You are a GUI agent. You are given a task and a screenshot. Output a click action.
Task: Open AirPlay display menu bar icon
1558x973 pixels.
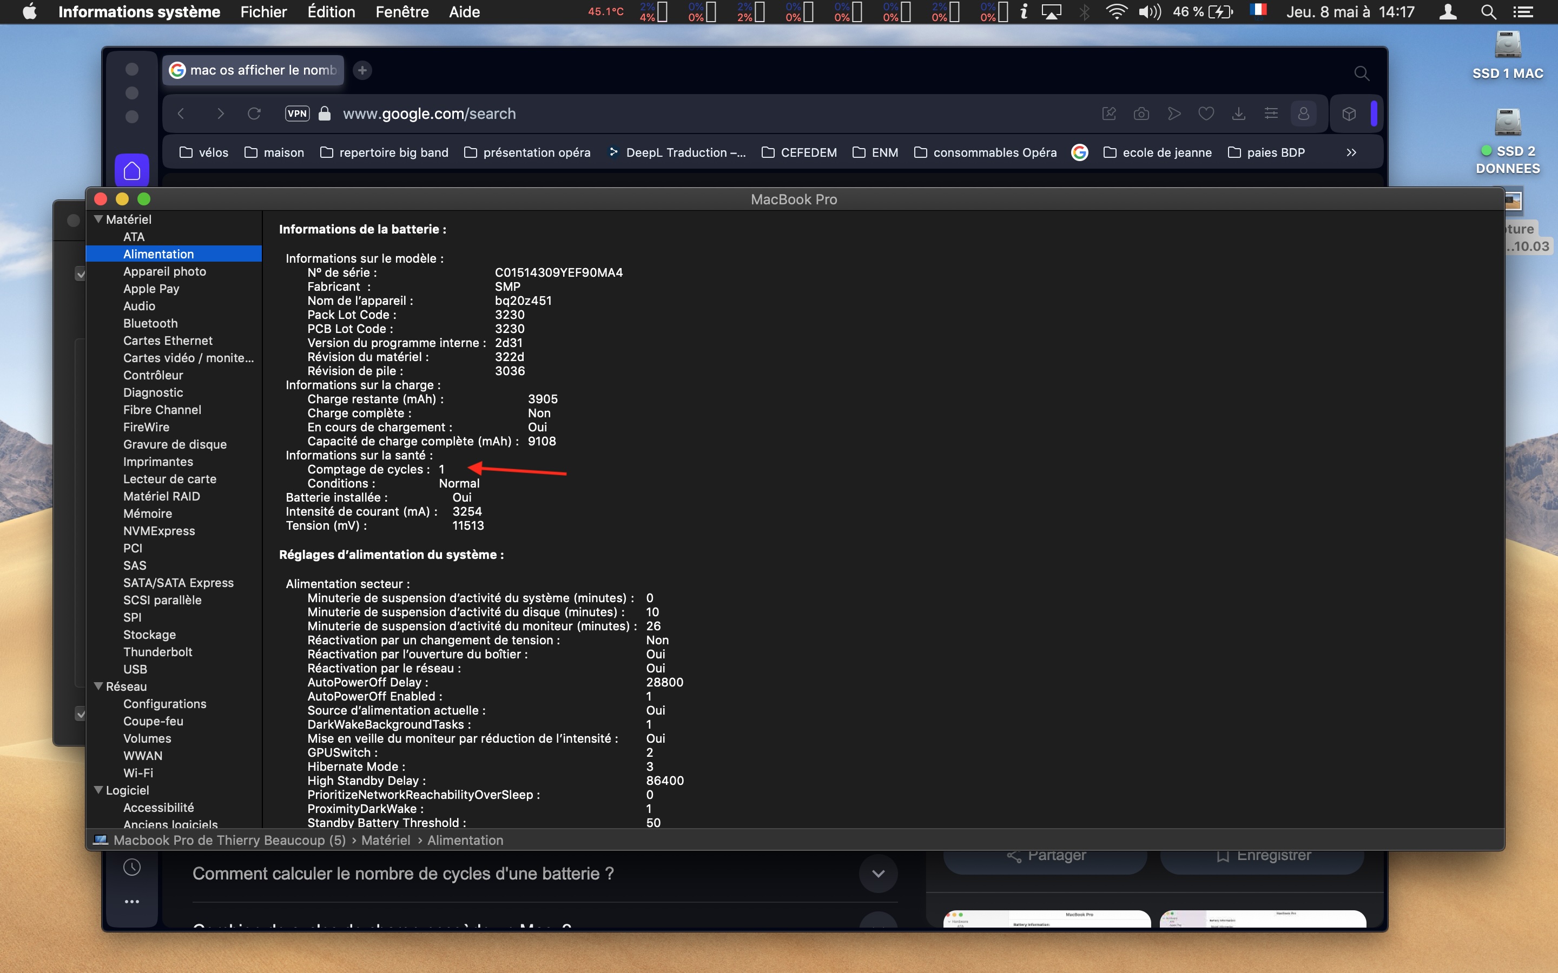pyautogui.click(x=1051, y=11)
